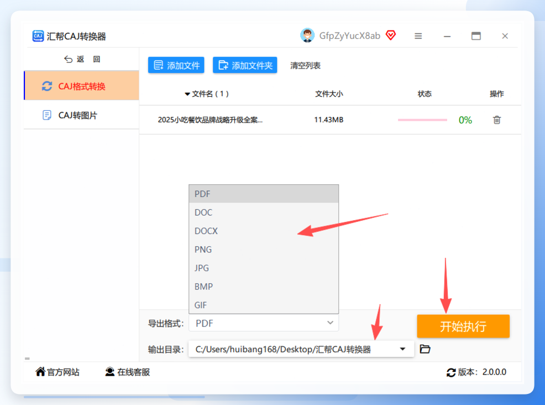Screen dimensions: 545x405
Task: Click the 汇帮CAJ转换器 app logo icon
Action: pos(38,36)
